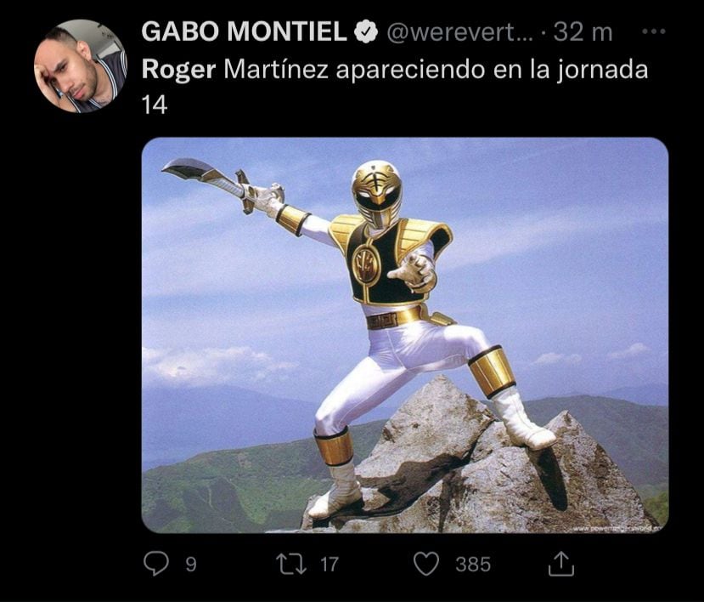Screen dimensions: 704x602
Task: Click the @werevert... handle
Action: pos(459,32)
